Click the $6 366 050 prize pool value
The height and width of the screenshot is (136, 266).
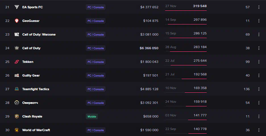pyautogui.click(x=149, y=48)
